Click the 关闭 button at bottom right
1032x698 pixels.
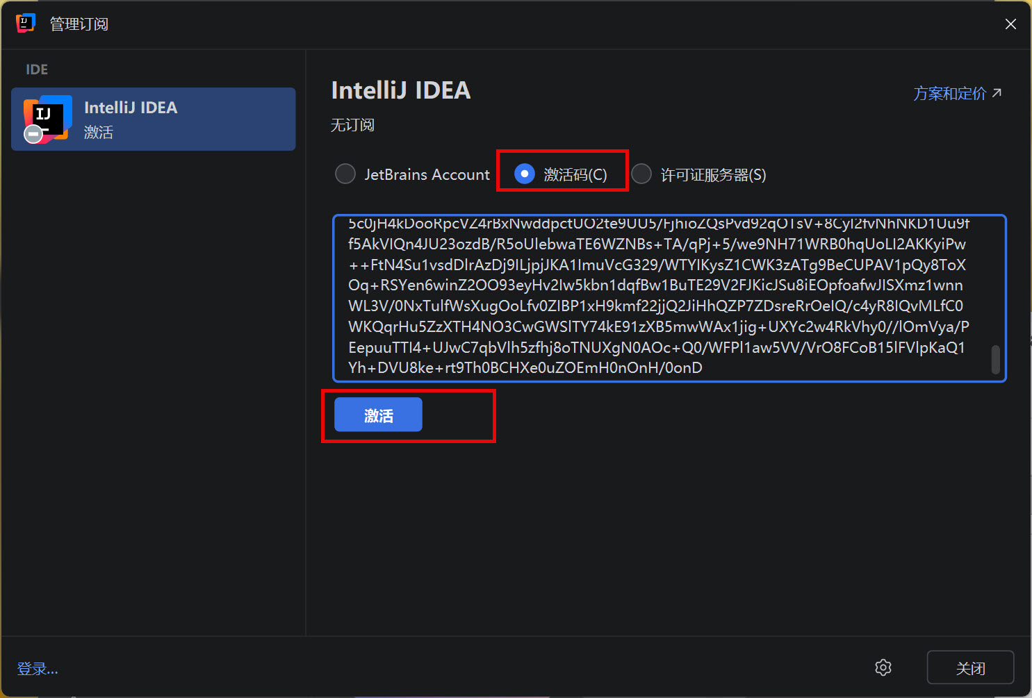pos(969,667)
